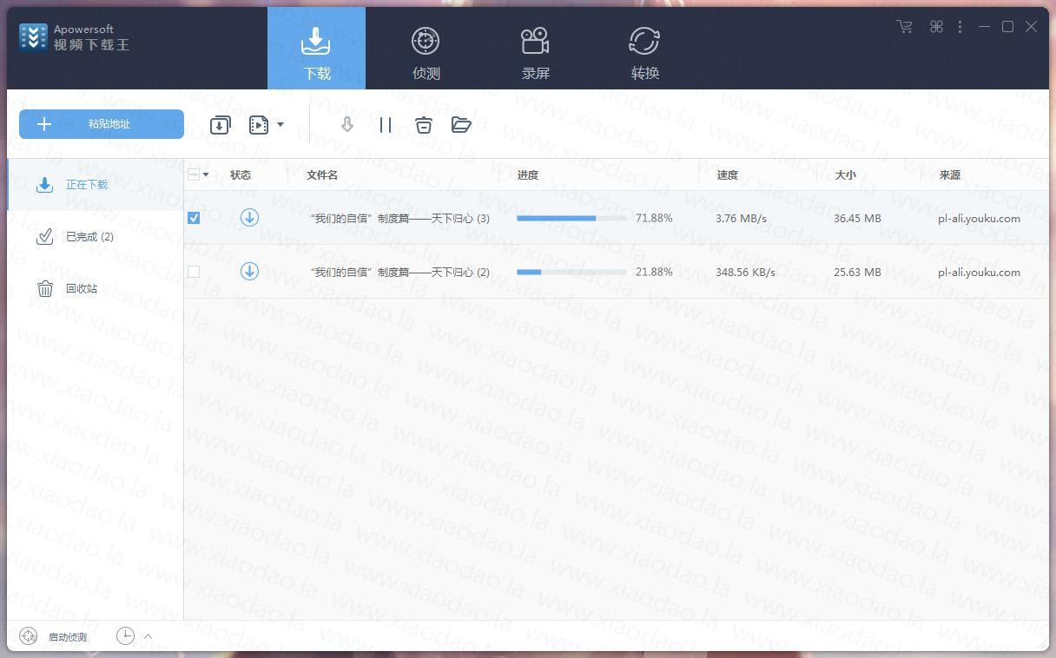Expand the video format dropdown arrow
The image size is (1056, 658).
(280, 125)
